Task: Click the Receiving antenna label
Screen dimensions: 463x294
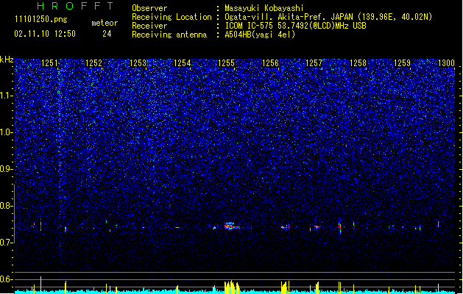Action: click(169, 35)
